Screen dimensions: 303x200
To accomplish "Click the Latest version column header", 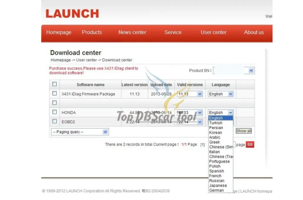I will point(135,85).
